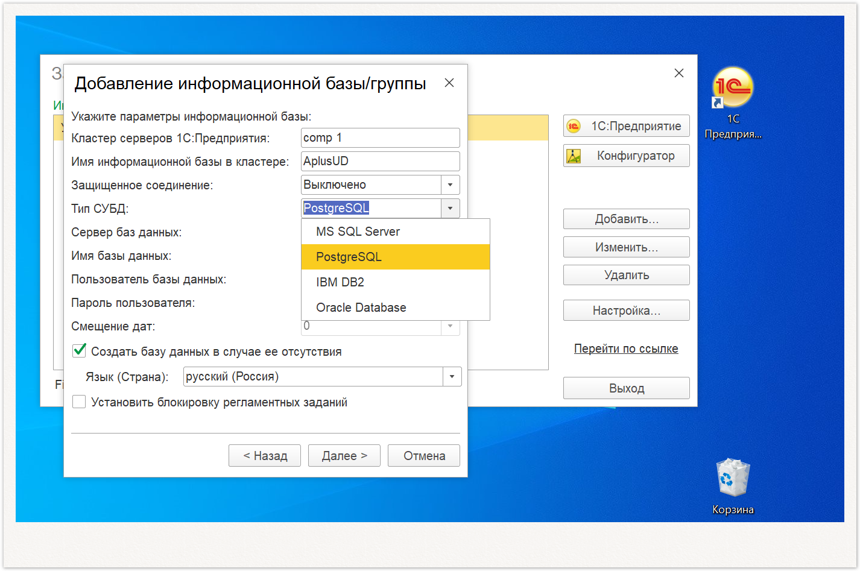
Task: Click the Выход button
Action: (x=627, y=388)
